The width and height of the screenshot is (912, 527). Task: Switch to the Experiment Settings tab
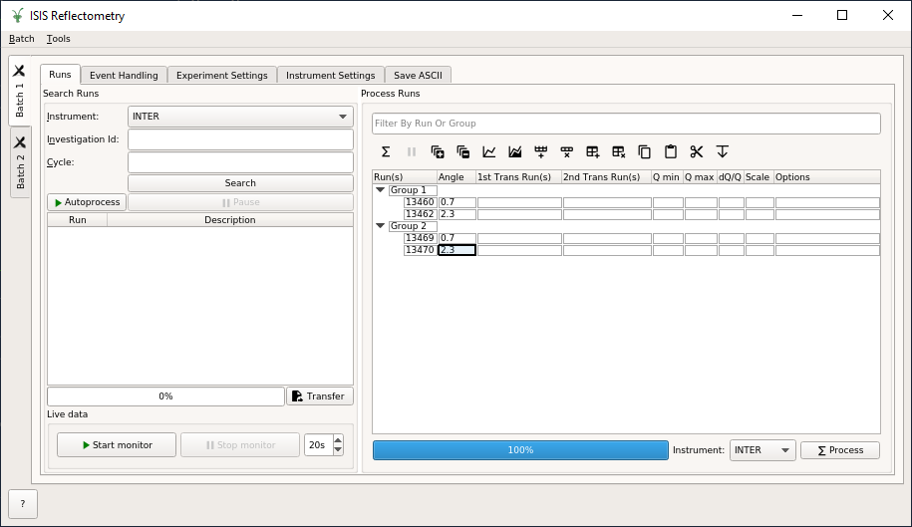tap(221, 76)
